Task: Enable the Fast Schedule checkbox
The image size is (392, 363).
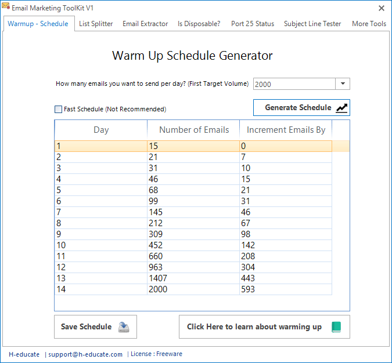Action: click(x=58, y=109)
